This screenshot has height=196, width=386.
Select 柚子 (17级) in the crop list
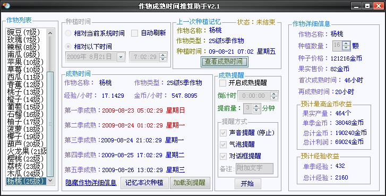pos(26,122)
